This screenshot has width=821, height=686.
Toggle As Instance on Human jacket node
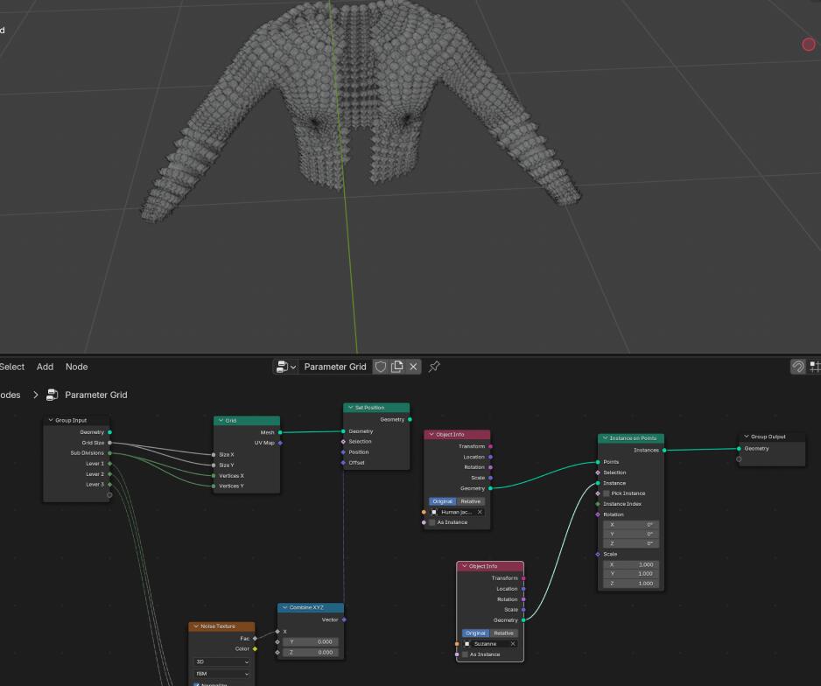[x=432, y=522]
